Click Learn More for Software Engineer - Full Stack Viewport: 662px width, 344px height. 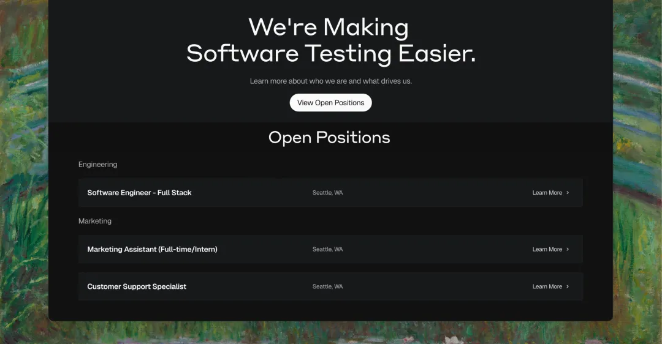547,193
